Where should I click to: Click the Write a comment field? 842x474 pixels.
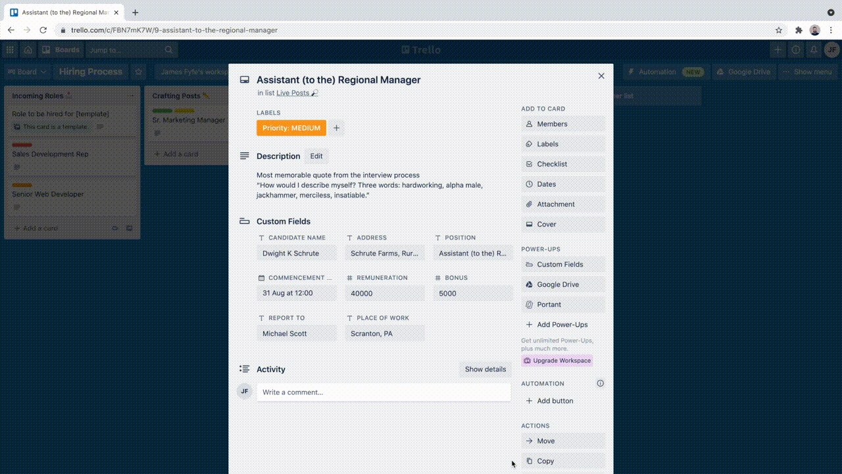pyautogui.click(x=384, y=392)
